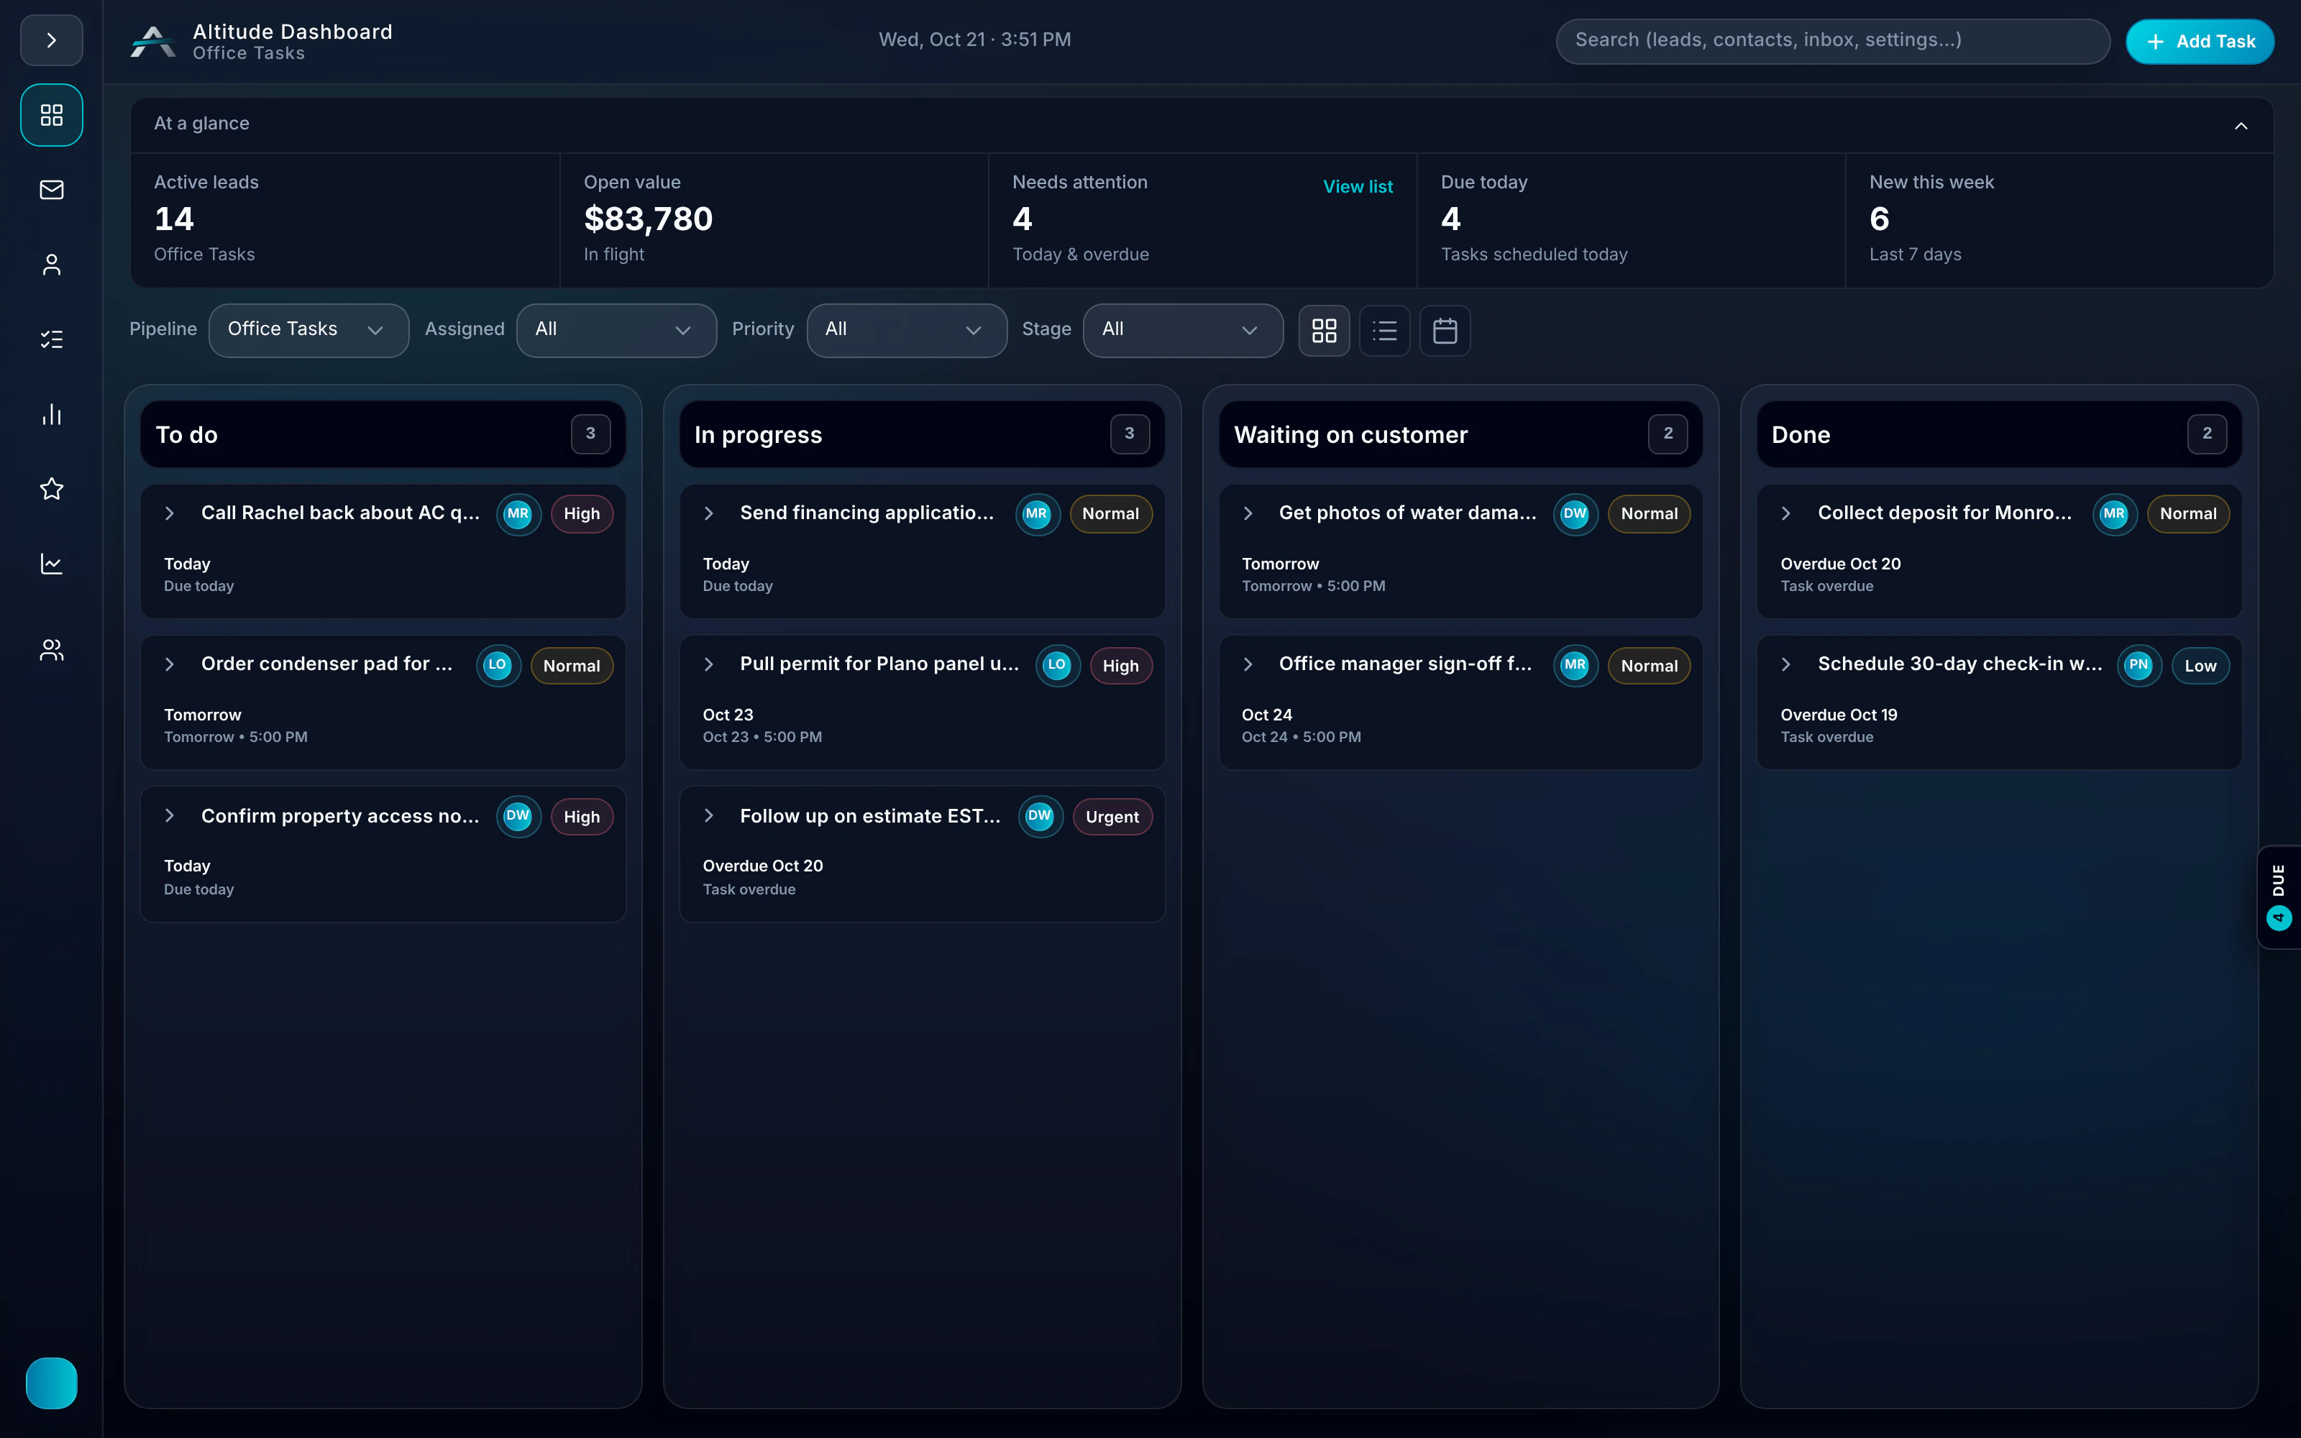
Task: Expand the Office manager sign-off card
Action: 1248,665
